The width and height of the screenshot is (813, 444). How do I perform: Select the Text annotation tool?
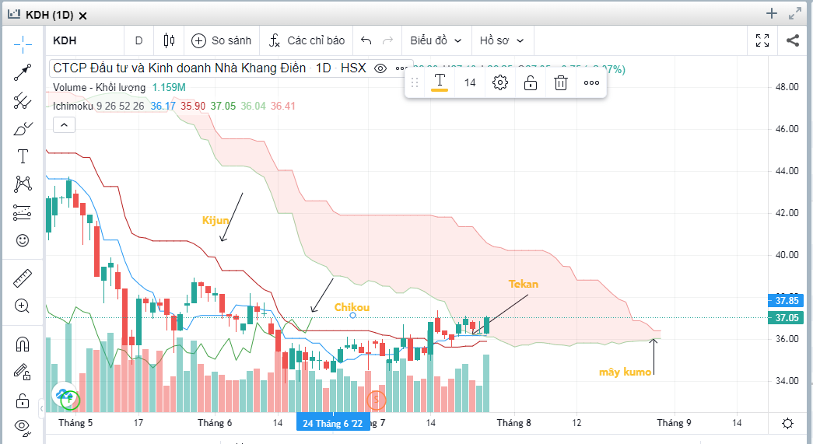(23, 156)
